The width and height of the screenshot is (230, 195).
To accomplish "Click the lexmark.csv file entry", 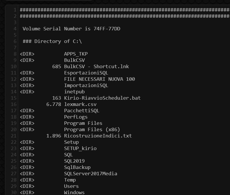I will [80, 104].
